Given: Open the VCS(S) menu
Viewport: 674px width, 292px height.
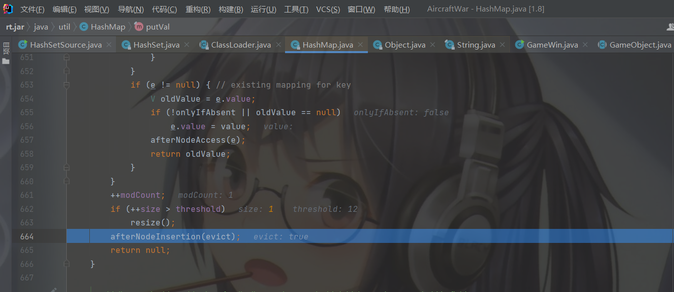Looking at the screenshot, I should click(328, 10).
